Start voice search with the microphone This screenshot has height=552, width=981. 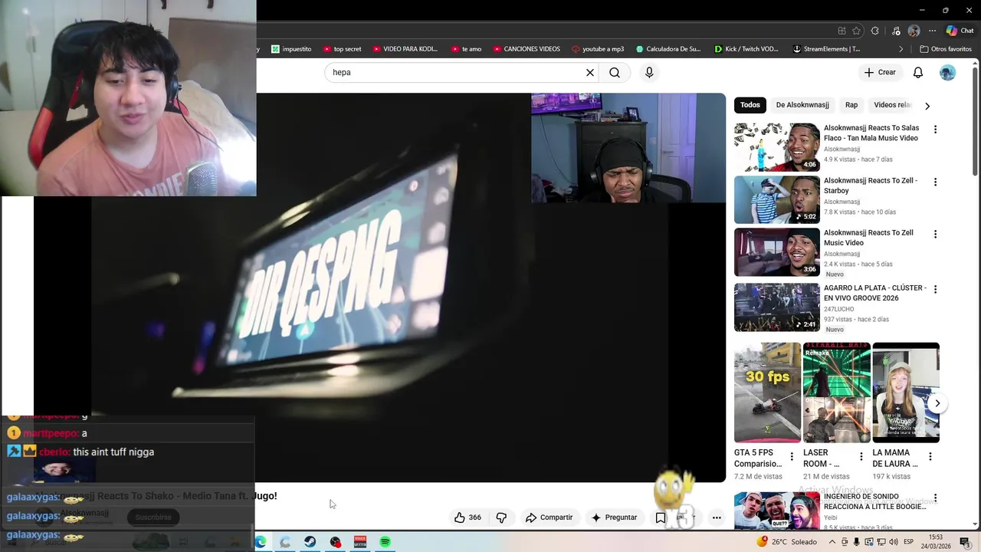(649, 72)
